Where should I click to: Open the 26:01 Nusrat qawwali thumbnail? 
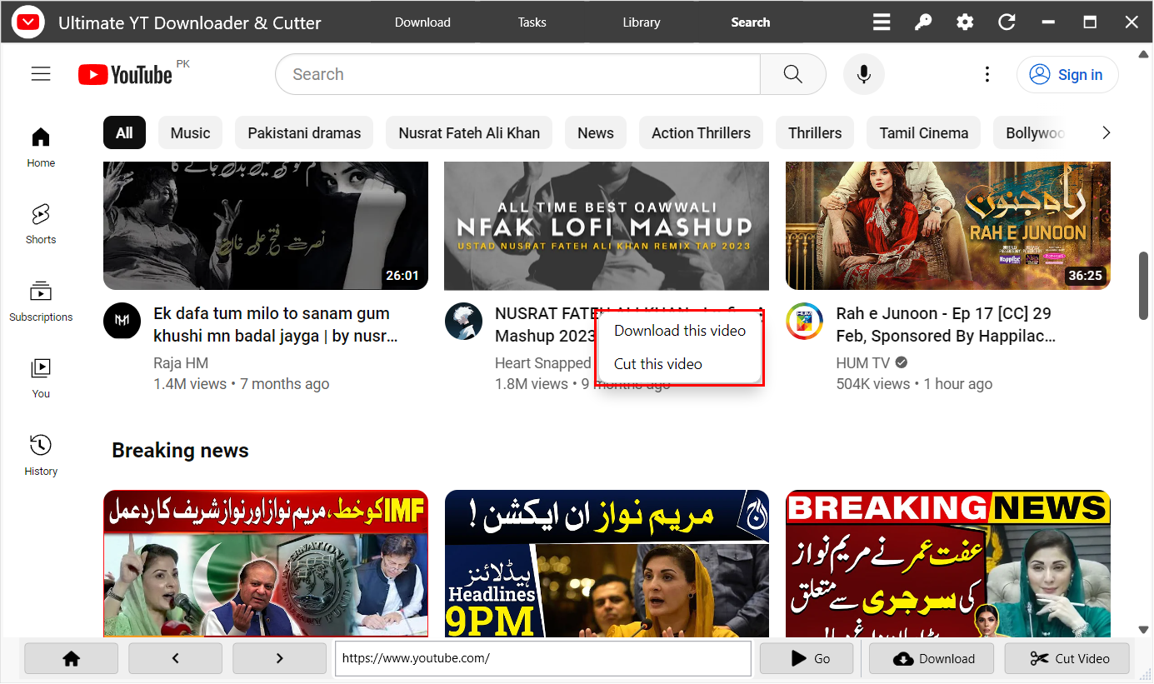[266, 226]
